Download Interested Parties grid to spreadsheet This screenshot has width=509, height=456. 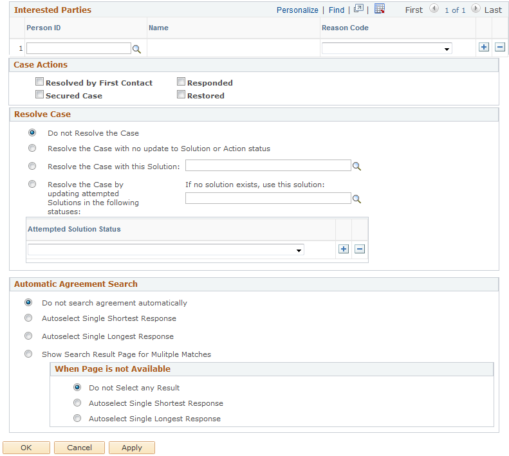[x=380, y=9]
